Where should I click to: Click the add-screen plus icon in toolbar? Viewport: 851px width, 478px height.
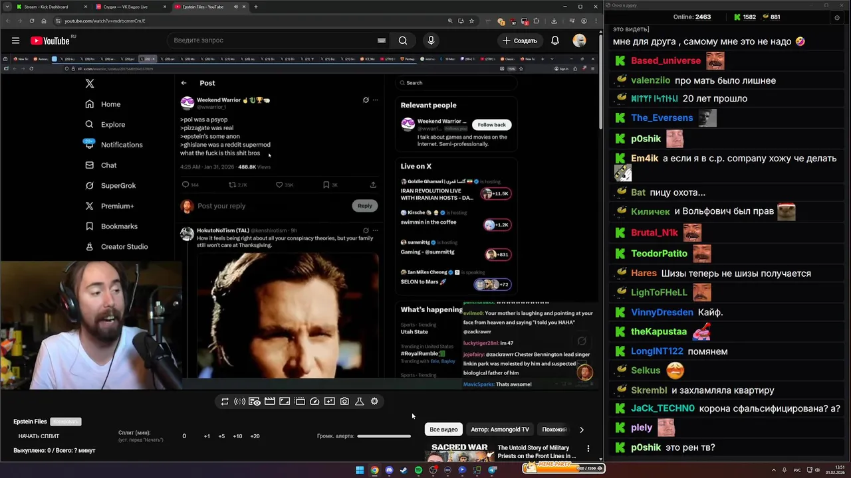coord(330,402)
